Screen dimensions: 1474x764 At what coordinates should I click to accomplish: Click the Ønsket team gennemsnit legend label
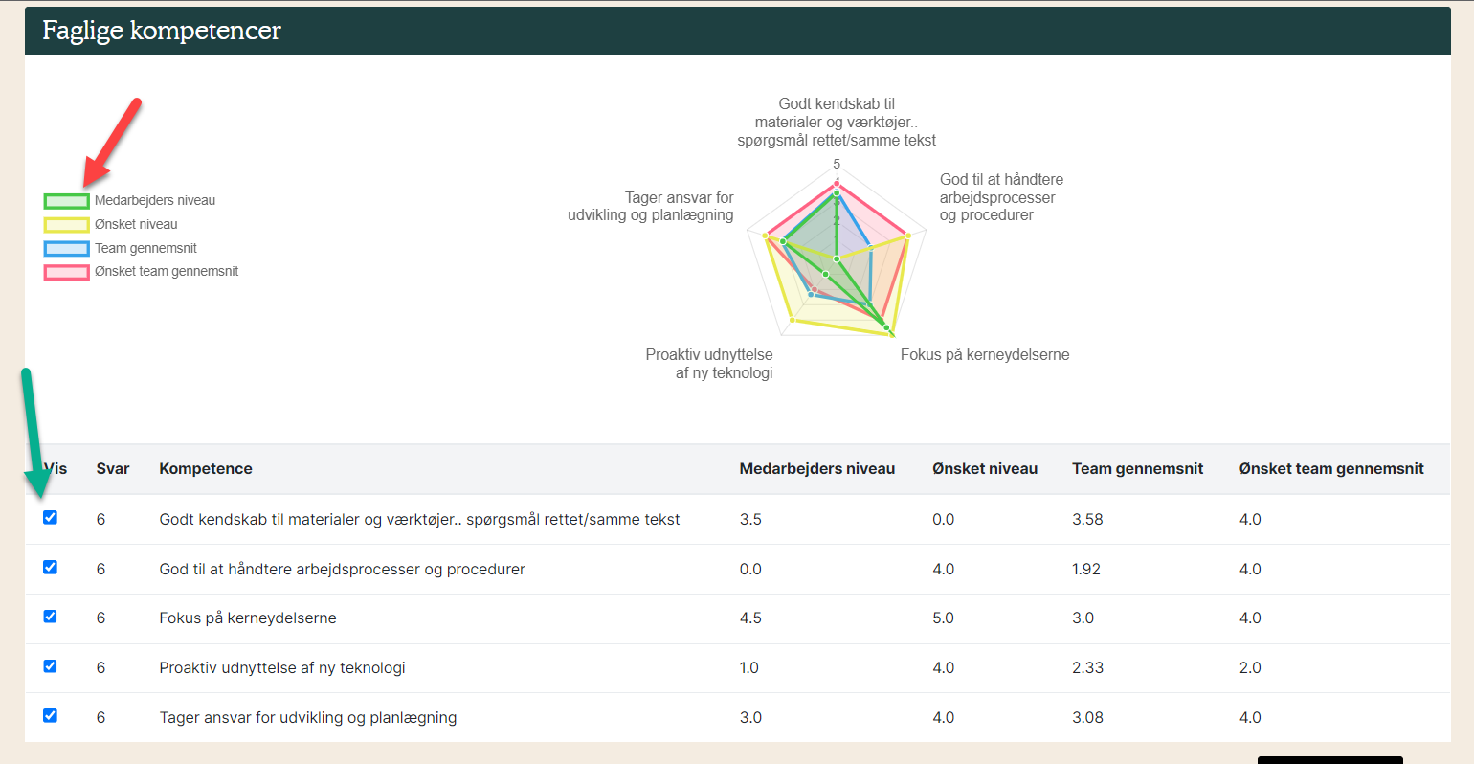(167, 272)
